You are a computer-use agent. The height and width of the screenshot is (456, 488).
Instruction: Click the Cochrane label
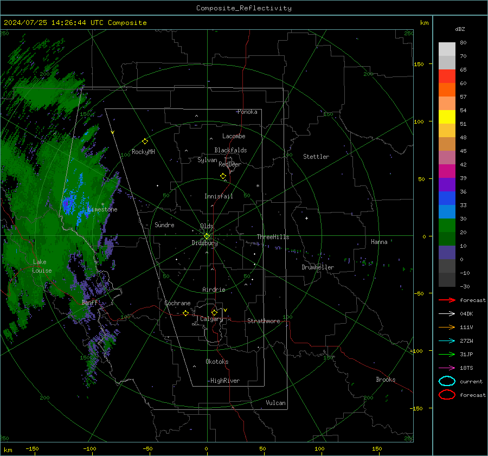[177, 303]
